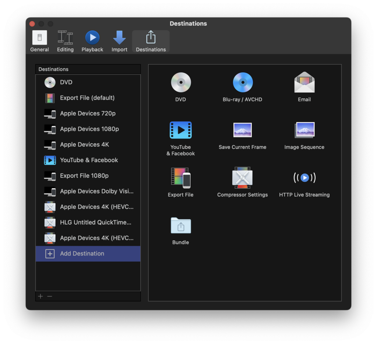The width and height of the screenshot is (377, 344).
Task: Select the Blu-ray / AVCHD destination icon
Action: 243,82
